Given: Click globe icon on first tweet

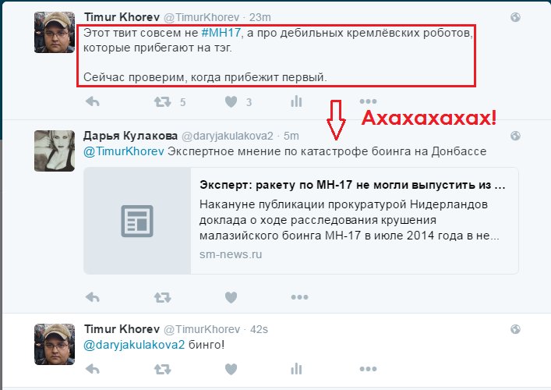Looking at the screenshot, I should 515,17.
